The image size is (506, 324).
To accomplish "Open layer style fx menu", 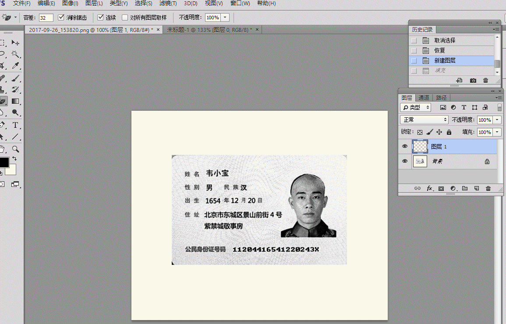I will [430, 188].
